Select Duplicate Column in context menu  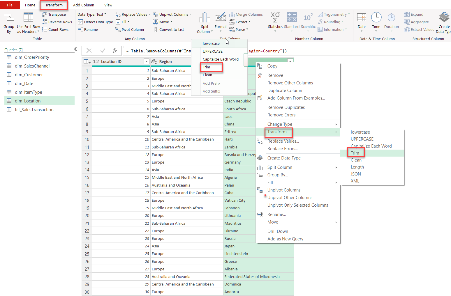click(285, 91)
